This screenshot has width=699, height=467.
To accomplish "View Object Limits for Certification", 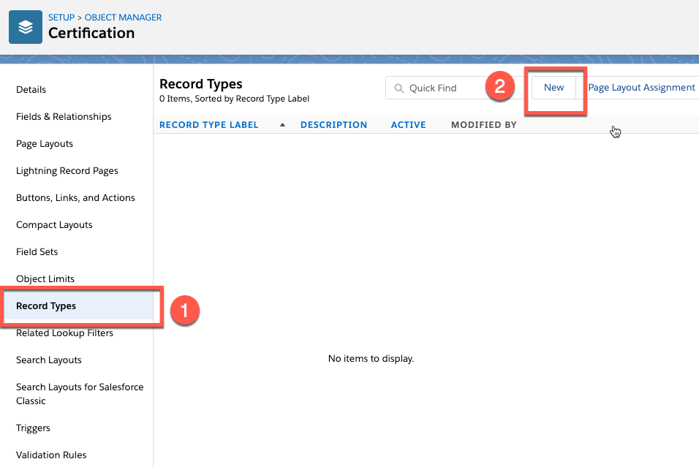I will [x=45, y=278].
